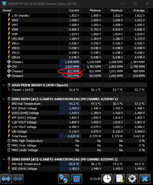Click the Minimum column header
The height and width of the screenshot is (185, 153).
tap(92, 10)
